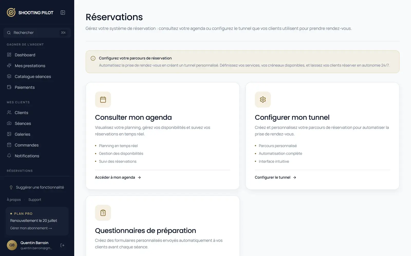Open the À propos link
411x256 pixels.
pyautogui.click(x=14, y=200)
